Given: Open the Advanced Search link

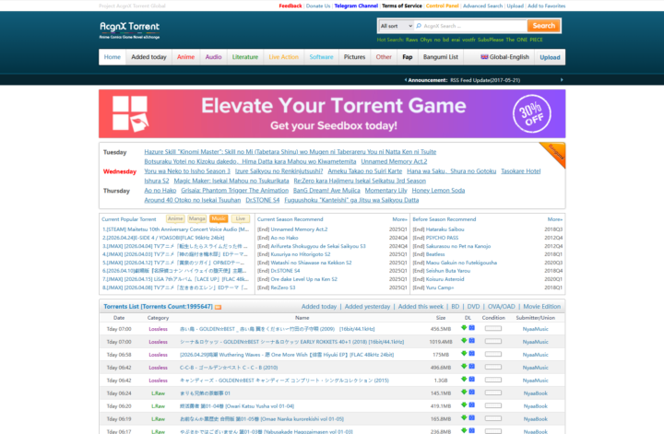Looking at the screenshot, I should click(483, 6).
